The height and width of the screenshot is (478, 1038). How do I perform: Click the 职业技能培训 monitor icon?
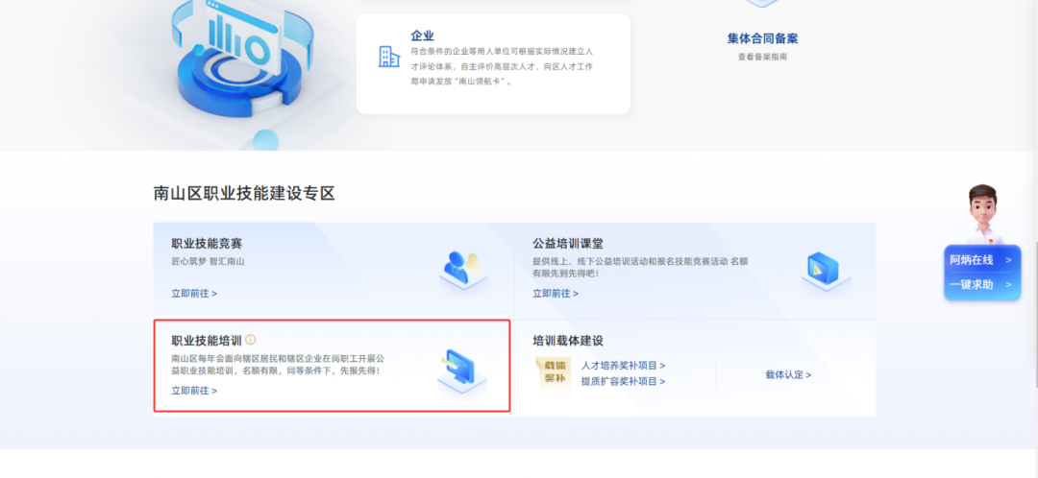click(x=462, y=370)
